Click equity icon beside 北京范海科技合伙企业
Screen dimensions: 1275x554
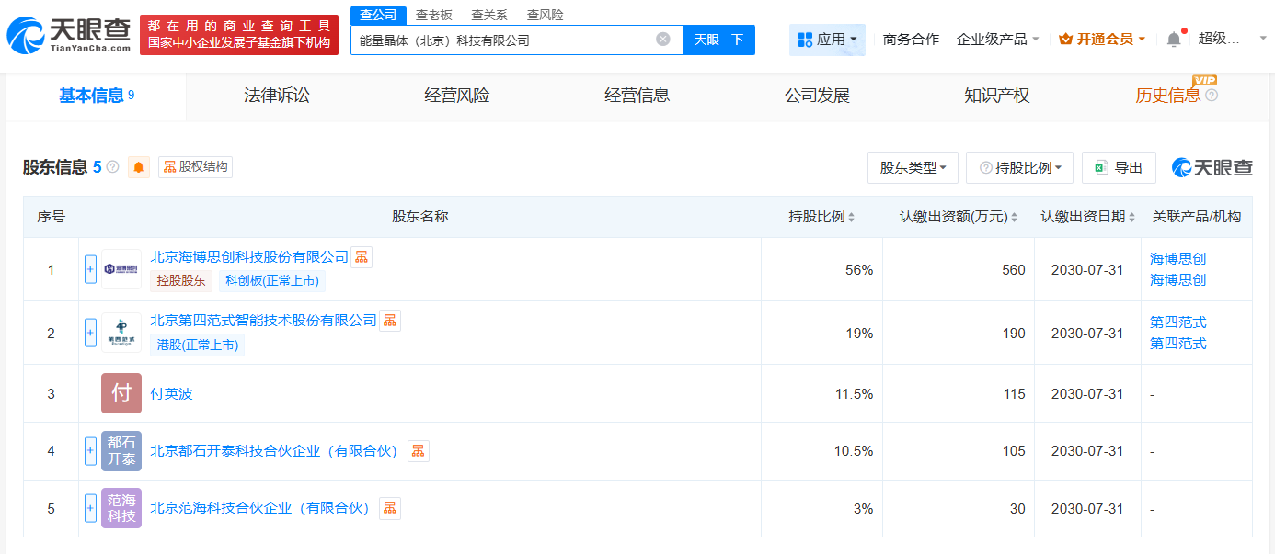point(390,508)
